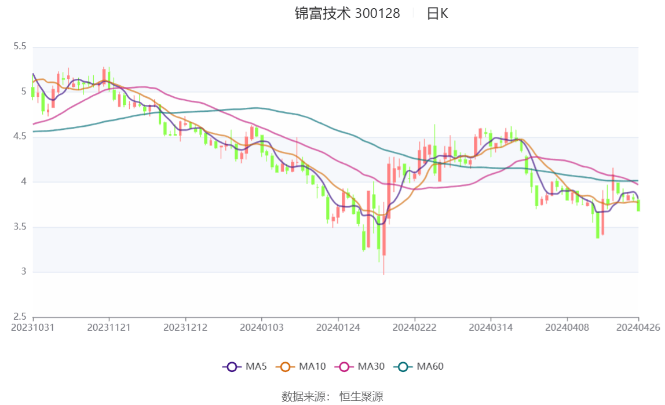
Task: Hide the MA60 series via its label
Action: pyautogui.click(x=430, y=366)
